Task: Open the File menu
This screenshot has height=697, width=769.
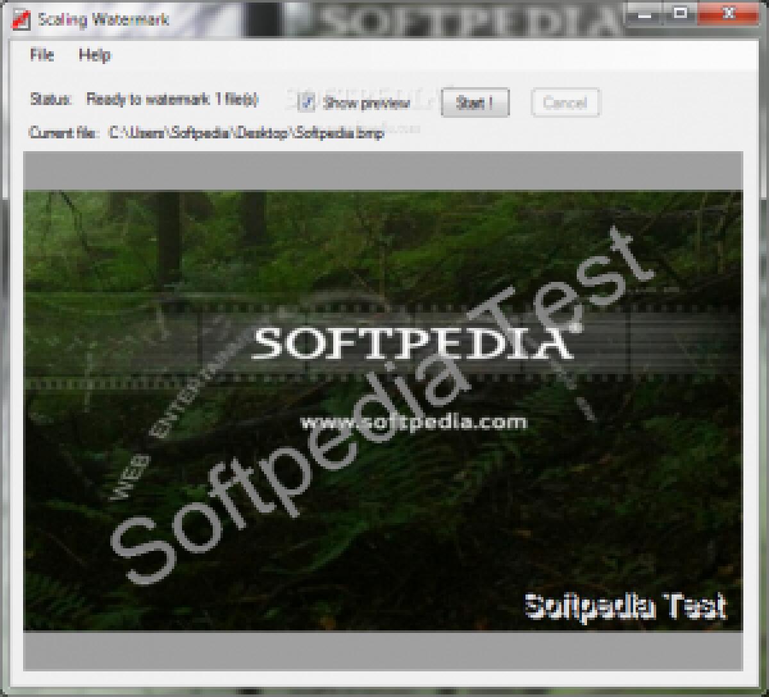Action: (42, 55)
